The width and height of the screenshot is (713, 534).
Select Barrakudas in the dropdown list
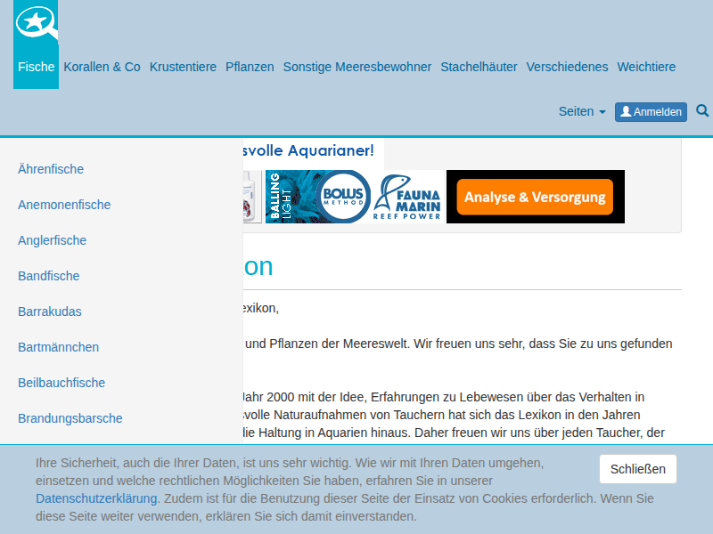50,311
